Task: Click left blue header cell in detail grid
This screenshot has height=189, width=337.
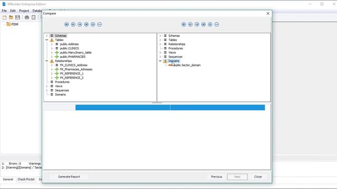Action: [123, 108]
